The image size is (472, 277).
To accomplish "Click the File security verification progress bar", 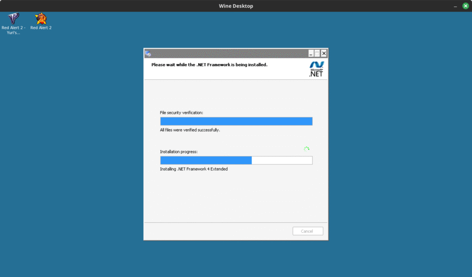I will (x=236, y=121).
